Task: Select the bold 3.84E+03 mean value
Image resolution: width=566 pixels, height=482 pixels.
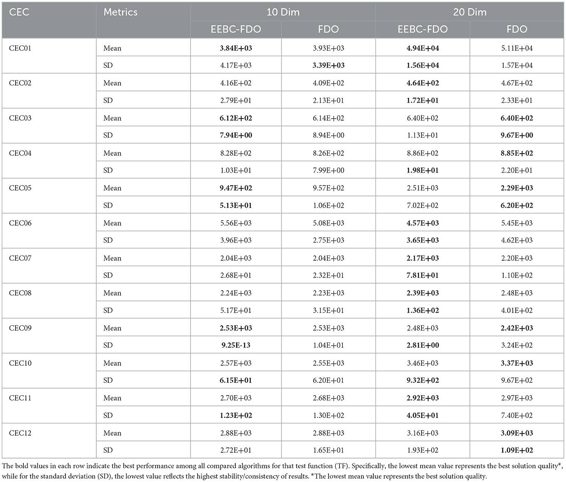Action: [236, 48]
